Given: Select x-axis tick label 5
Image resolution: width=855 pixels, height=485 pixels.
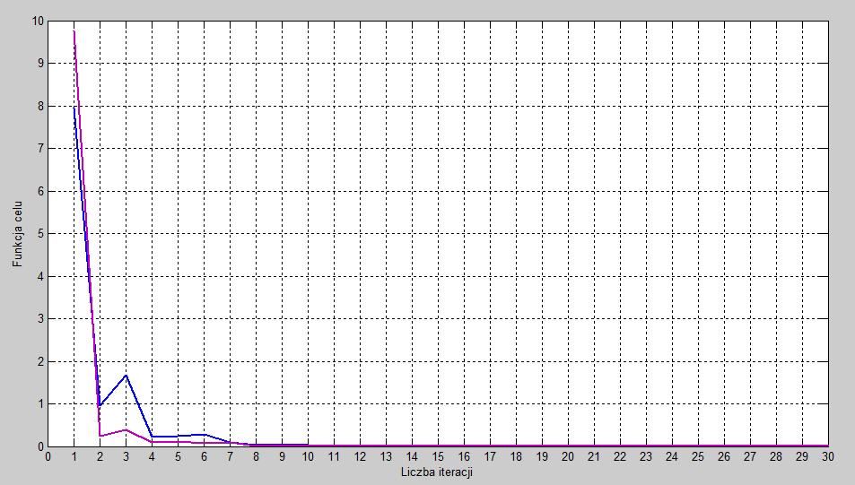Looking at the screenshot, I should [x=178, y=457].
